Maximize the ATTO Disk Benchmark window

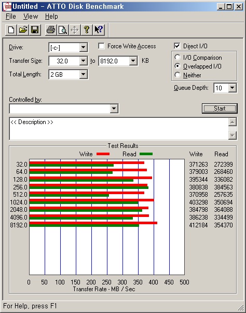[x=229, y=7]
